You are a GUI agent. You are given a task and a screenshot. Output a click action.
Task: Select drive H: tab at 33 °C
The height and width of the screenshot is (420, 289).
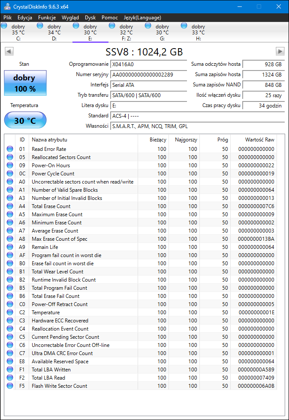(x=199, y=32)
